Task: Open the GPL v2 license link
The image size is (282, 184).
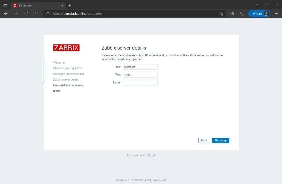Action: click(151, 155)
